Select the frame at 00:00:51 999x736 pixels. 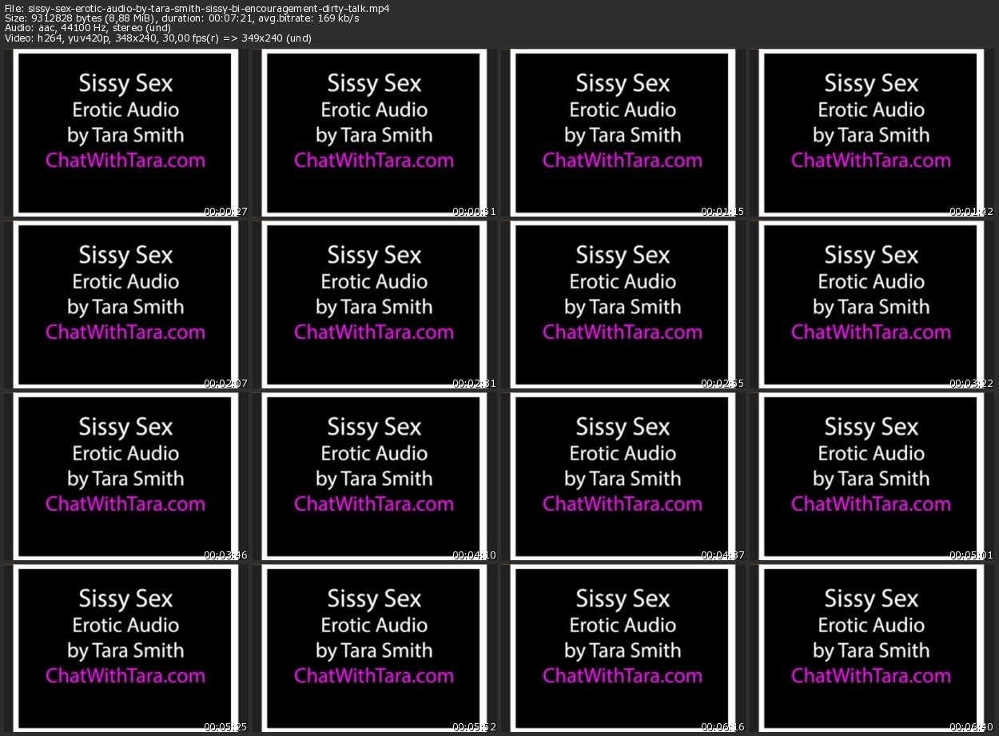pyautogui.click(x=374, y=133)
